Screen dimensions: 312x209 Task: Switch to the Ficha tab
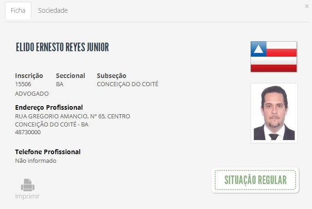(18, 10)
